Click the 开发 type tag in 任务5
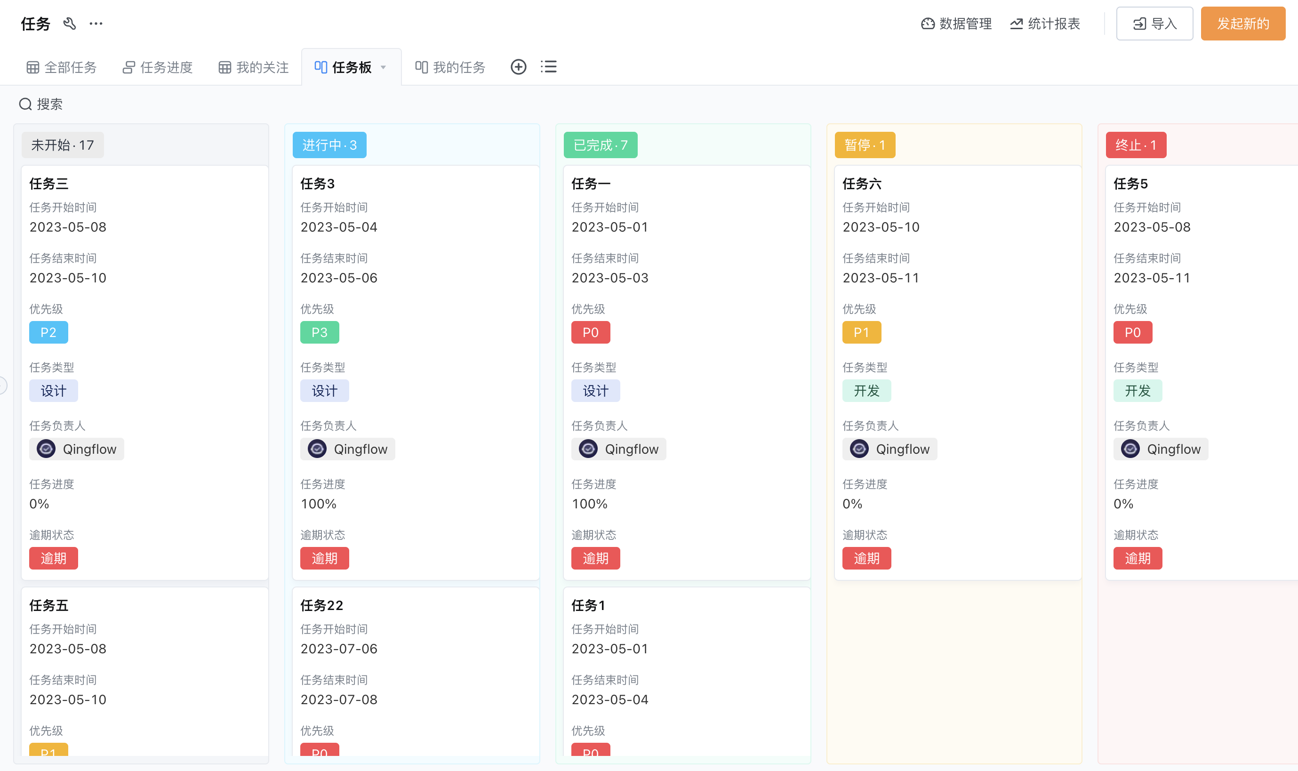 pos(1138,391)
